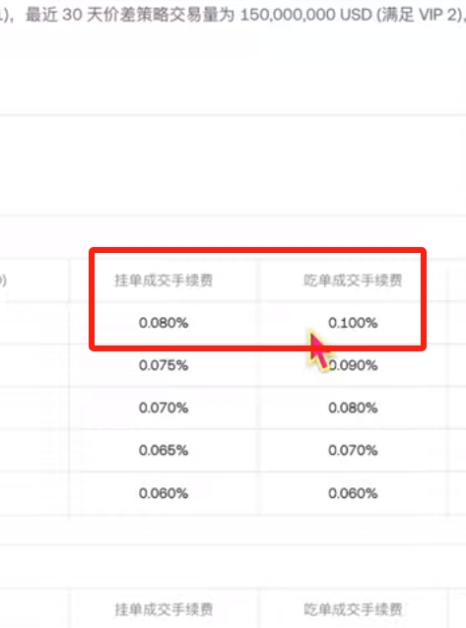
Task: Click the lower 挂单成交手续费 header of the second table
Action: click(x=164, y=609)
